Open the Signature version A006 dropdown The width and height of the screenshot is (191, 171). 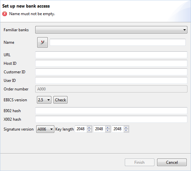[x=45, y=129]
